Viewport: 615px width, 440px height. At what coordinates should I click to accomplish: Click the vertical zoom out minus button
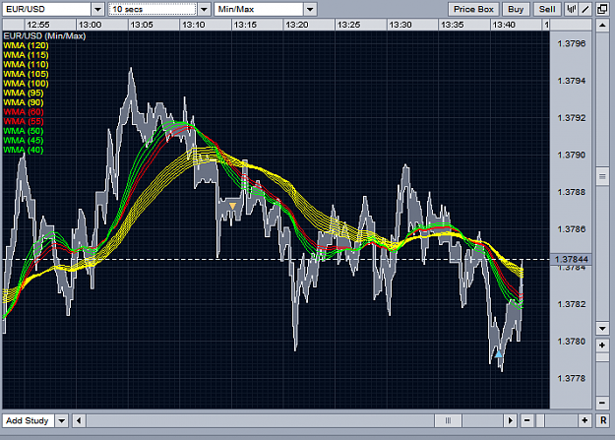click(x=602, y=403)
